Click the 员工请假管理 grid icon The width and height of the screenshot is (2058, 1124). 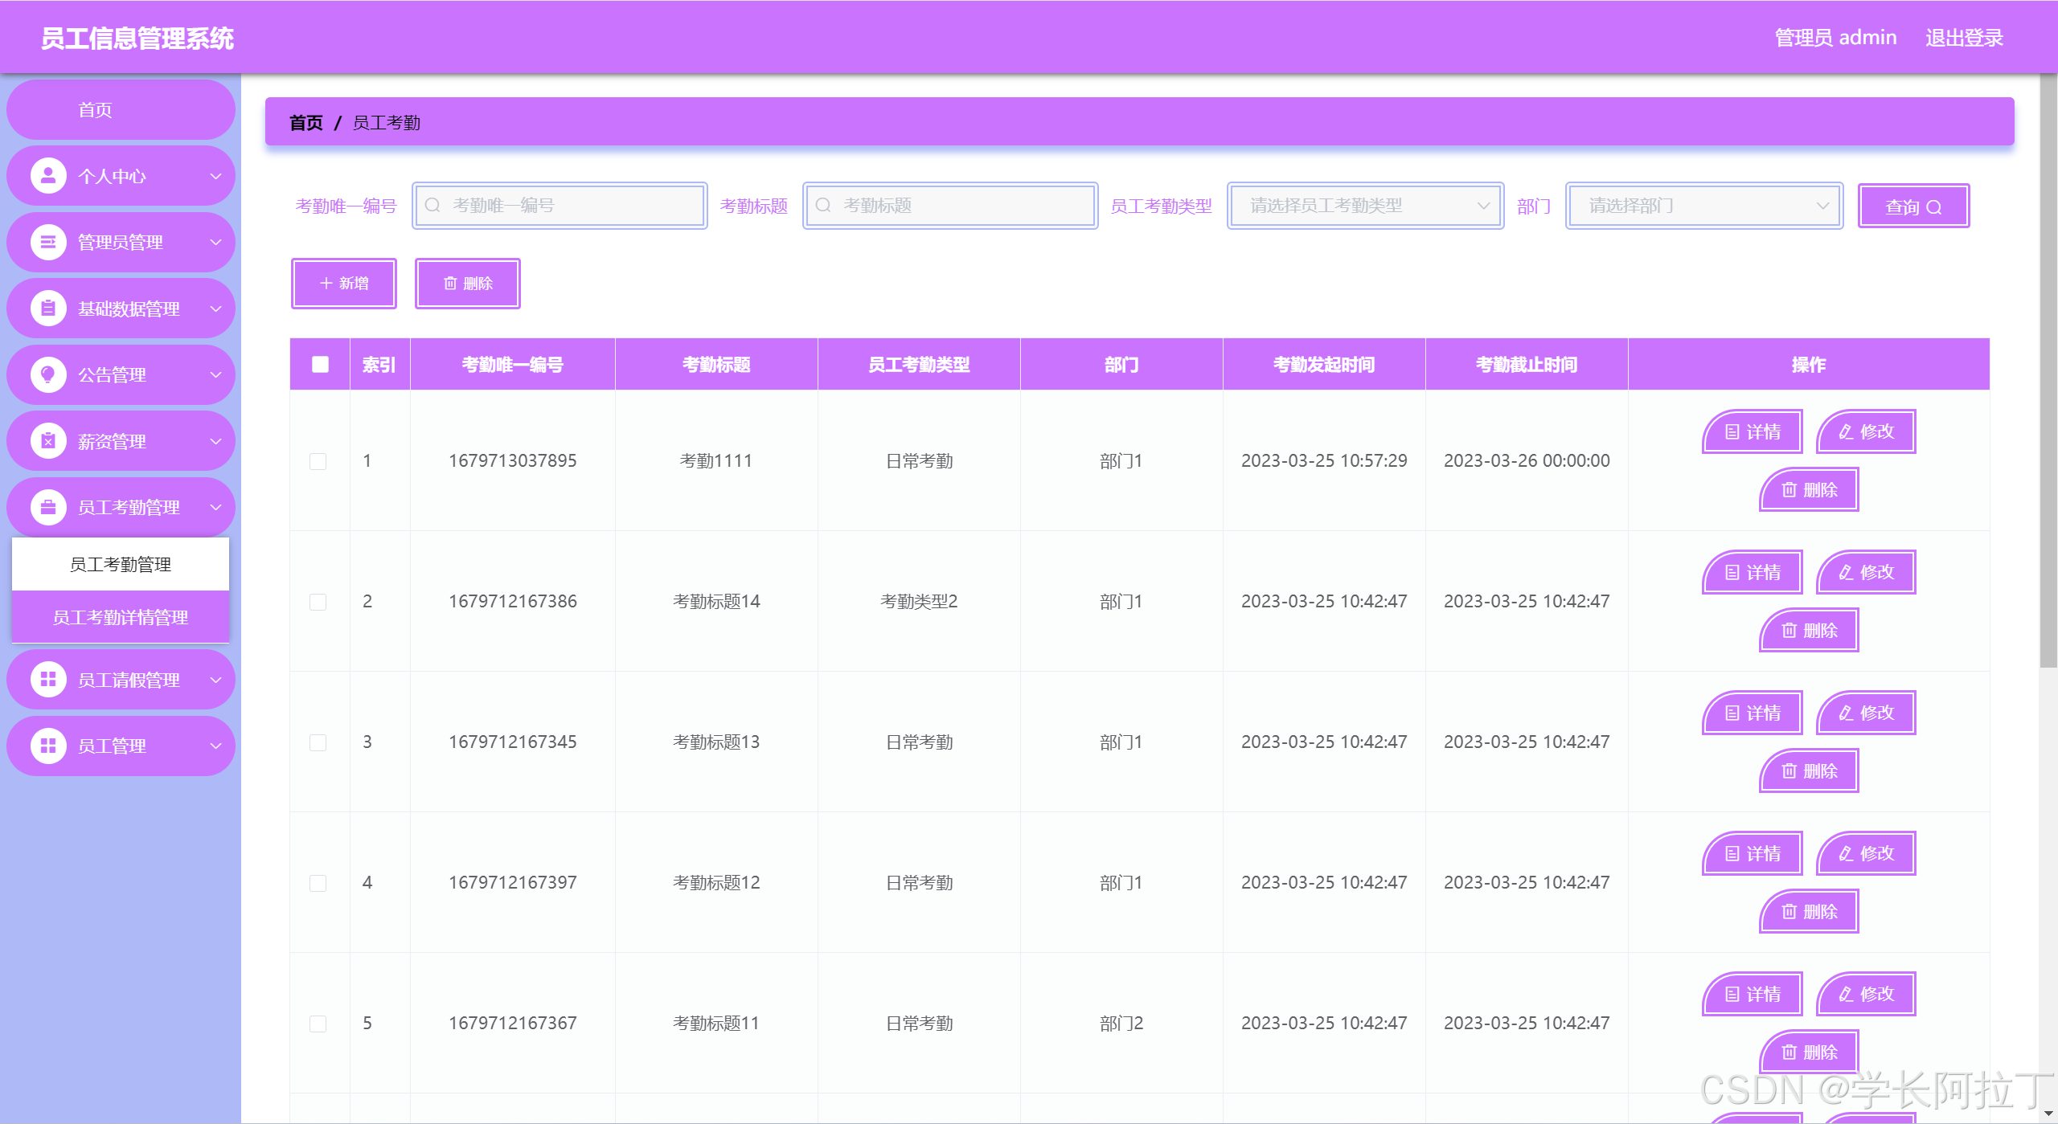click(x=47, y=679)
